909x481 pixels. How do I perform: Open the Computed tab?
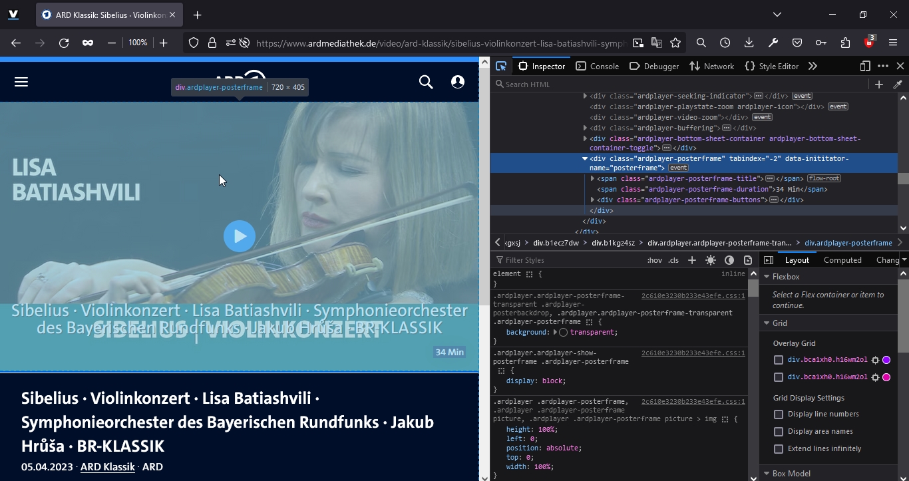[x=842, y=260]
